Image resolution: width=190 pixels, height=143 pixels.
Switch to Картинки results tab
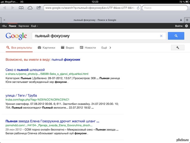tap(46, 48)
